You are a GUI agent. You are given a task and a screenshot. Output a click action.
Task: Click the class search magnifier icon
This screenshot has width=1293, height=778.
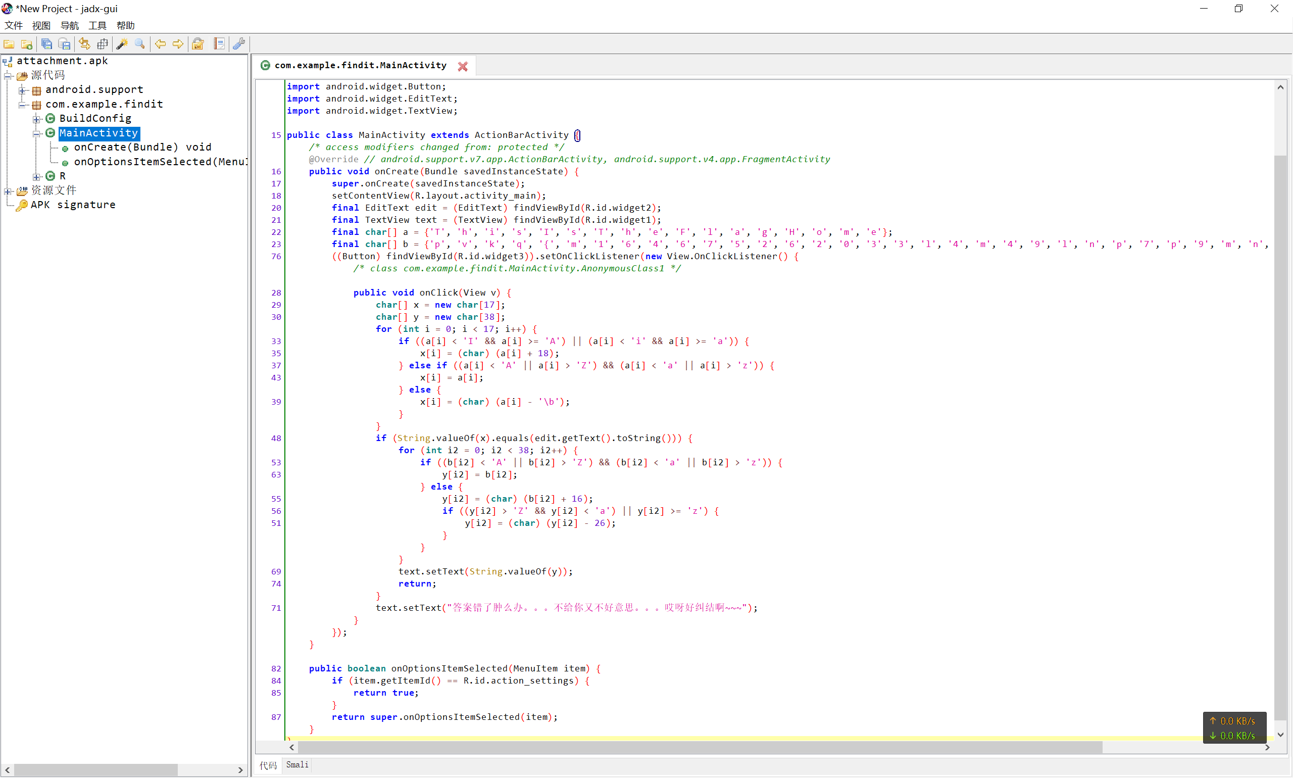pyautogui.click(x=140, y=44)
